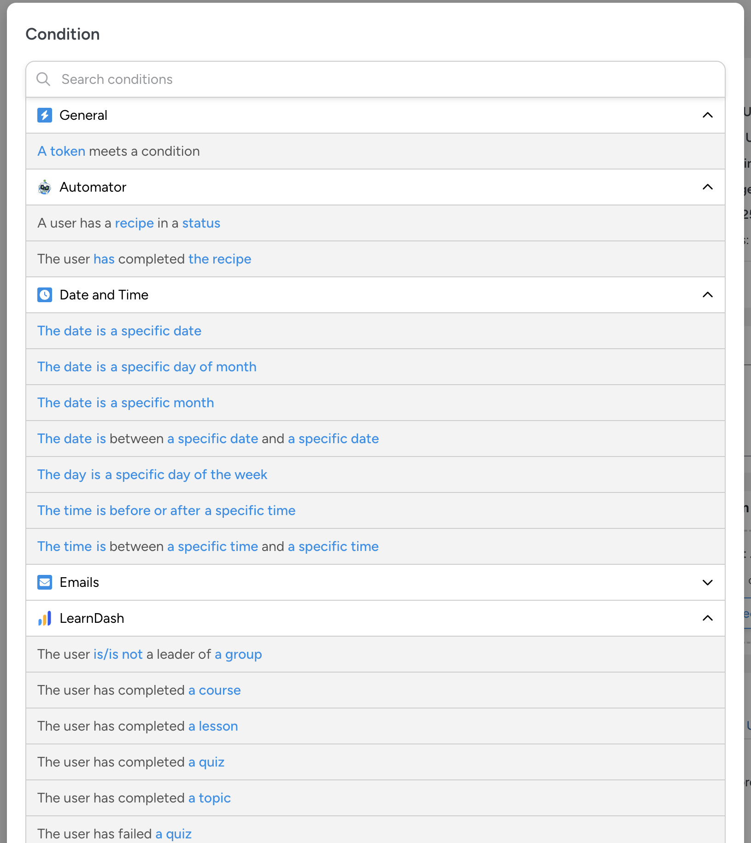
Task: Choose 'A user has a recipe in a status'
Action: tap(129, 223)
